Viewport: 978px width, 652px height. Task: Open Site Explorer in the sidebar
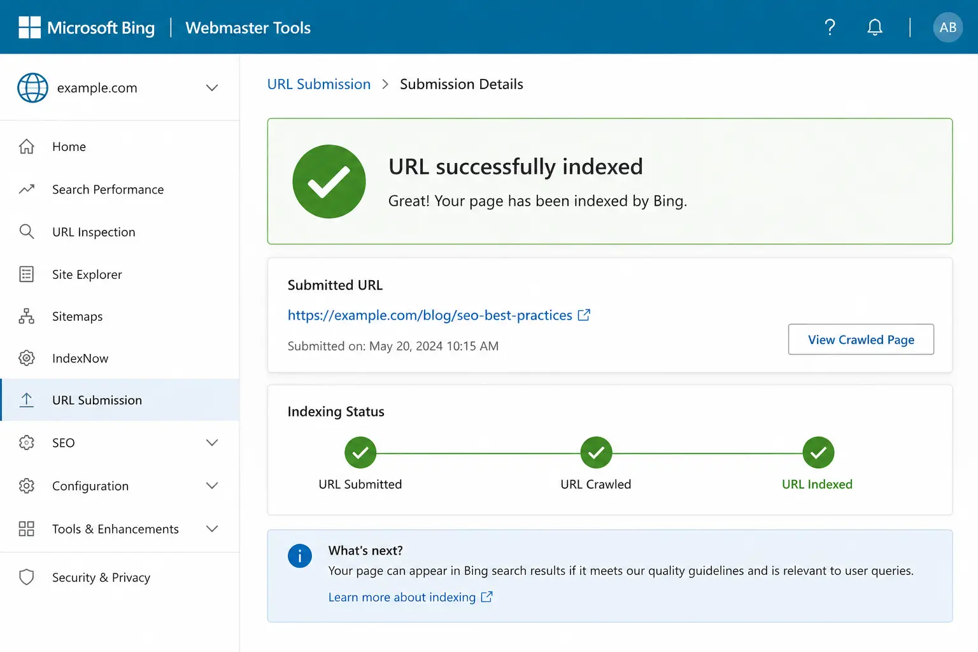(120, 274)
